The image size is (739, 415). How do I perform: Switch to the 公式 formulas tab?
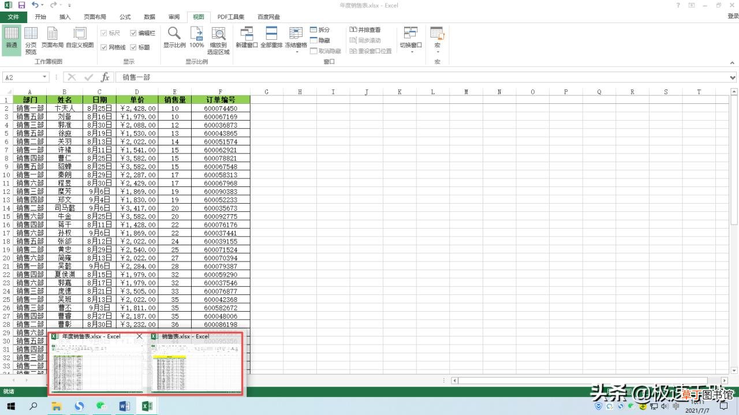point(125,17)
